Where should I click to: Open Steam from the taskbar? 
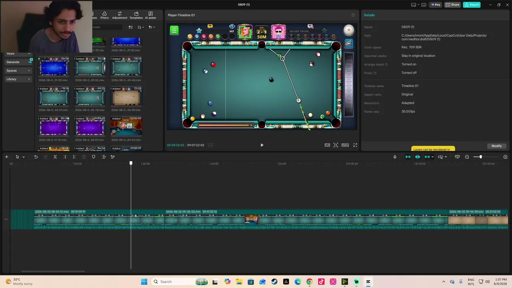(274, 282)
